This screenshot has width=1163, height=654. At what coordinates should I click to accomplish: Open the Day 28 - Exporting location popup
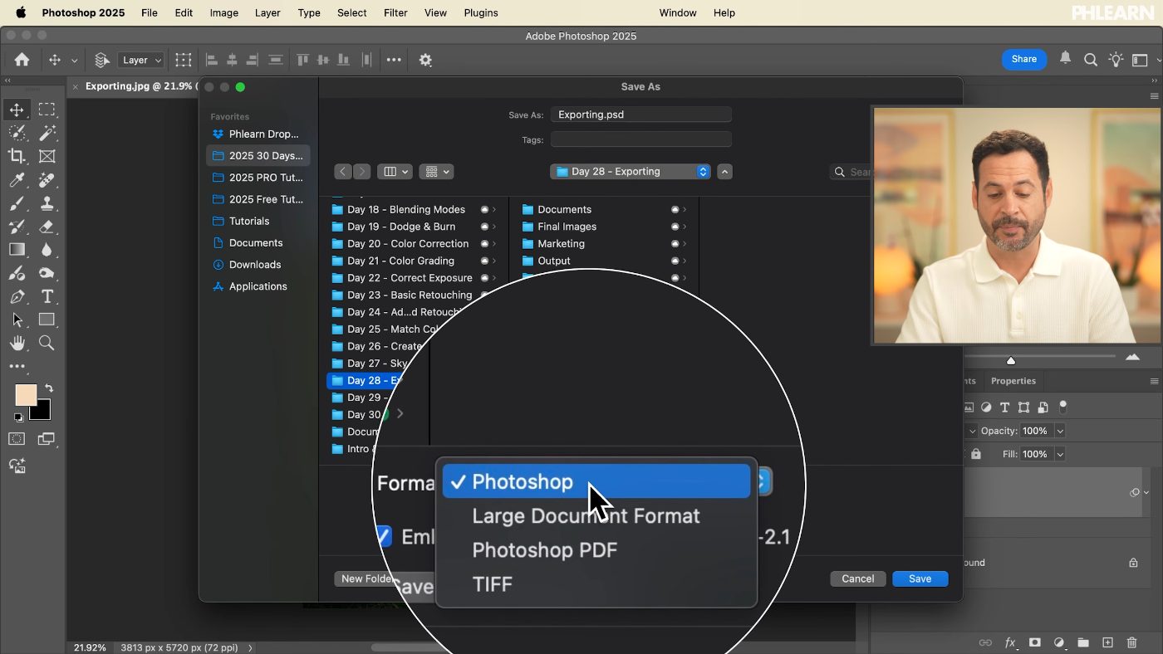[x=631, y=172]
